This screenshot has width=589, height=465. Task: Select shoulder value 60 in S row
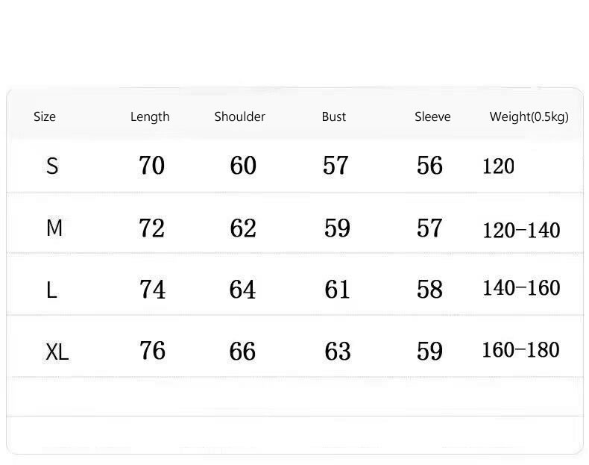pyautogui.click(x=243, y=166)
